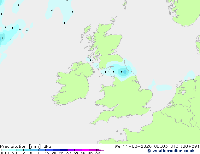Select the darkest navy swatch starting at 25

[64, 150]
